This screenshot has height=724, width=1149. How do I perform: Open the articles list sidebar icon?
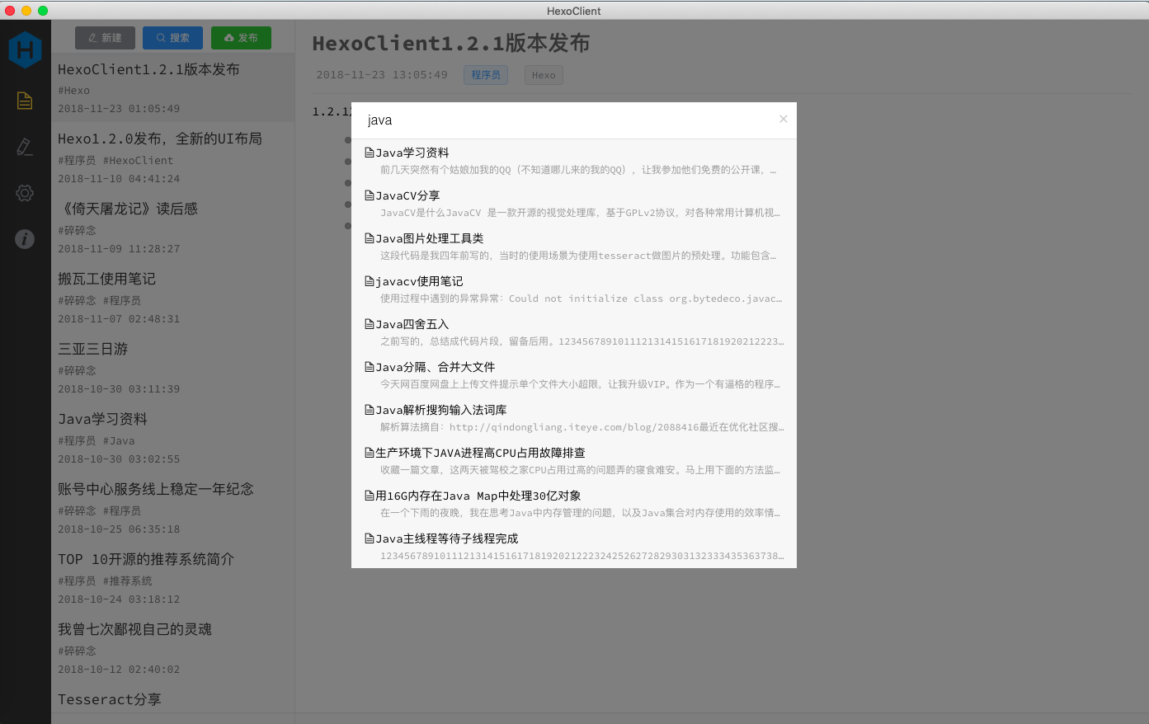25,101
